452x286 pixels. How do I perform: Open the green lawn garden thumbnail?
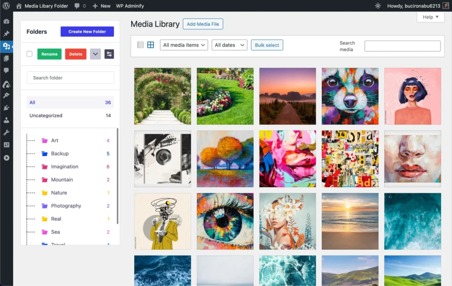click(x=225, y=96)
